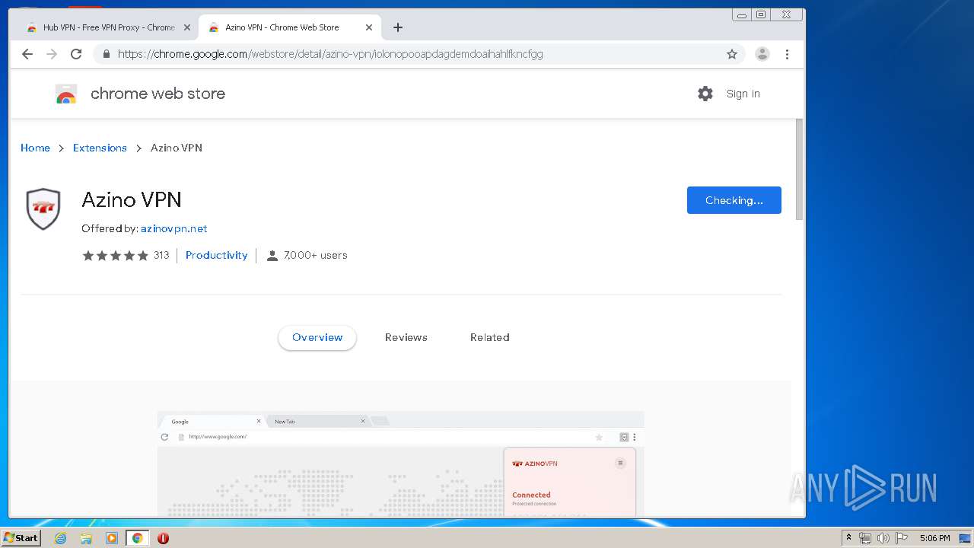Open the Action Center flag icon

902,538
